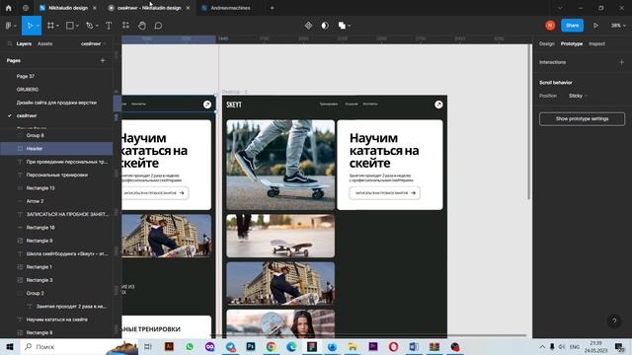The width and height of the screenshot is (632, 355).
Task: Click the globe community icon
Action: coord(26,8)
